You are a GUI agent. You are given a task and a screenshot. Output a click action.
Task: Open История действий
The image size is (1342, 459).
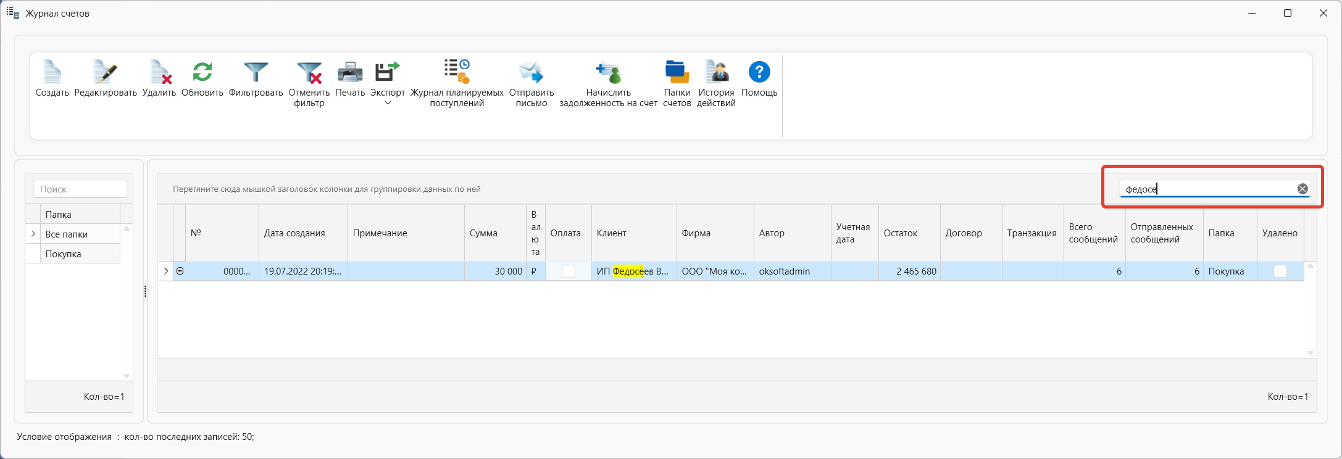pos(717,72)
